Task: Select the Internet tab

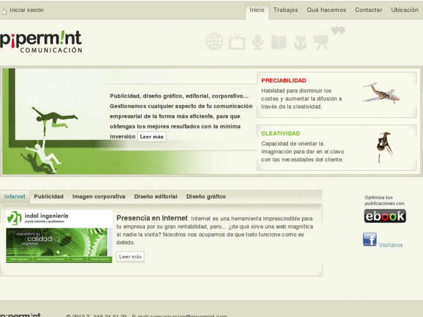Action: pyautogui.click(x=15, y=197)
